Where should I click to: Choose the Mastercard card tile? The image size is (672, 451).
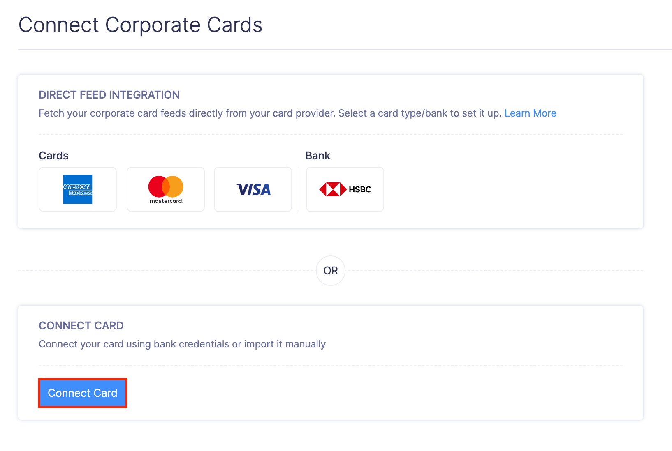tap(166, 189)
